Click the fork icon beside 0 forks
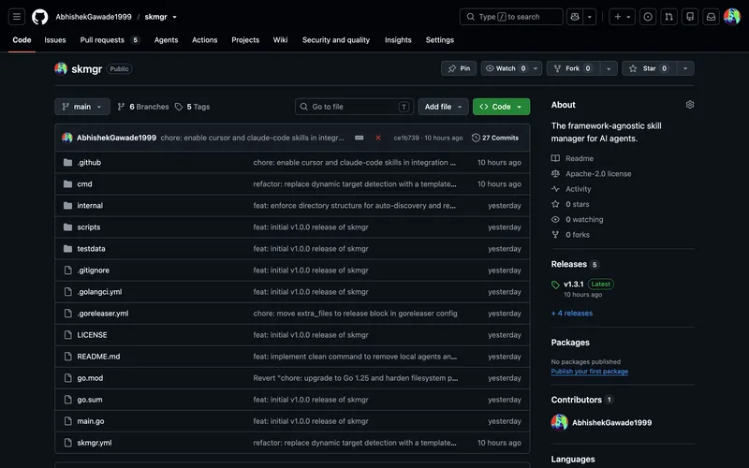Image resolution: width=749 pixels, height=468 pixels. tap(555, 235)
